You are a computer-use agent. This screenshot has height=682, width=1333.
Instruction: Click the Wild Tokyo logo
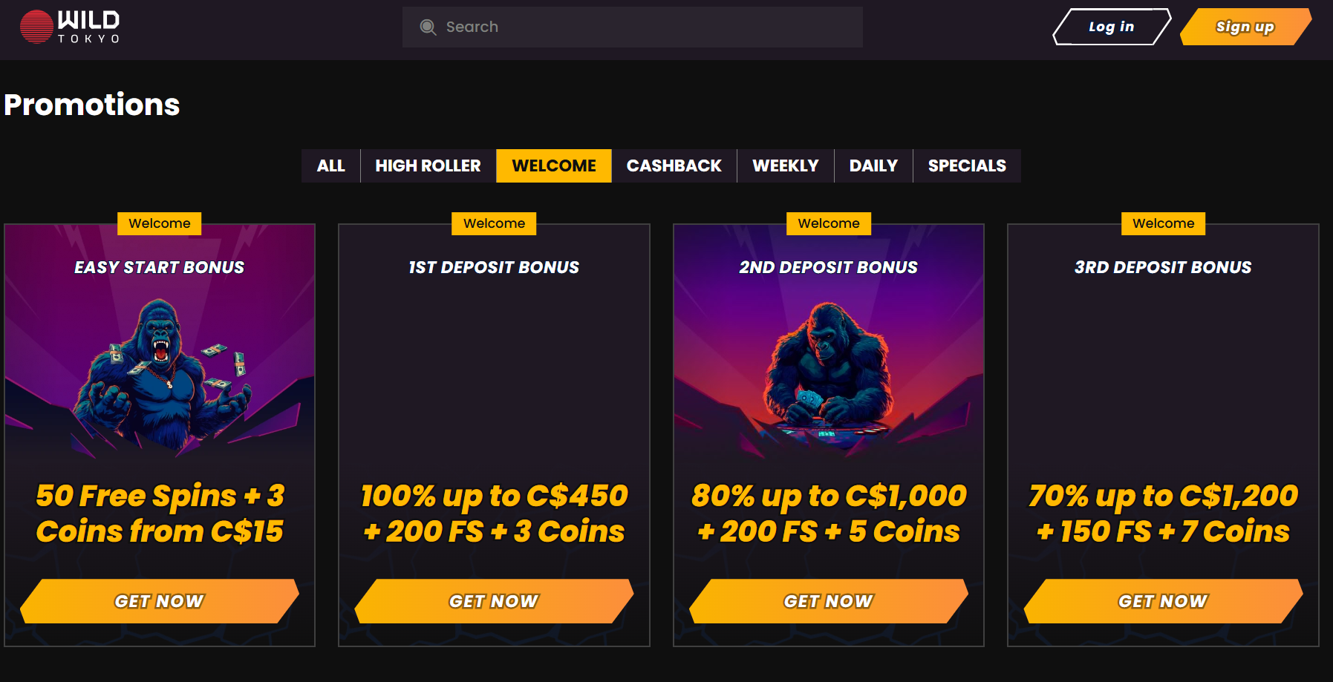[70, 27]
